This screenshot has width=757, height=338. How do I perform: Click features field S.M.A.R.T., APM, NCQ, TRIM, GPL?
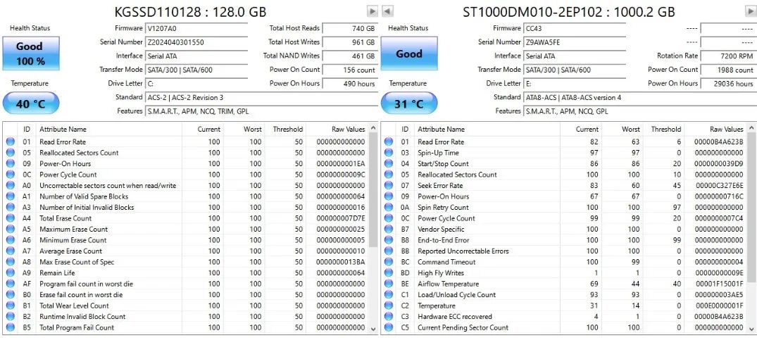click(x=262, y=111)
